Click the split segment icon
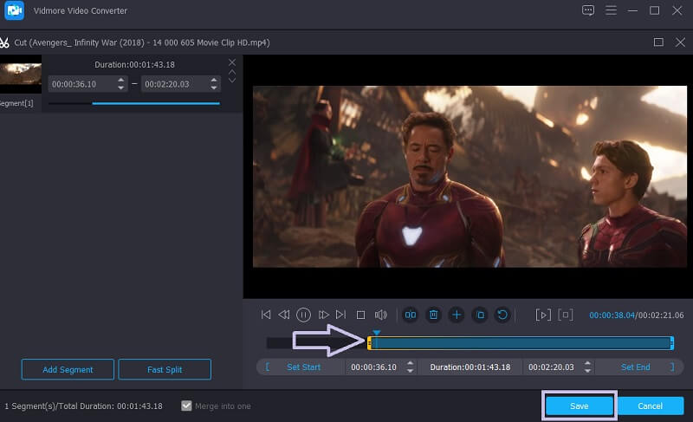This screenshot has width=693, height=422. 411,315
